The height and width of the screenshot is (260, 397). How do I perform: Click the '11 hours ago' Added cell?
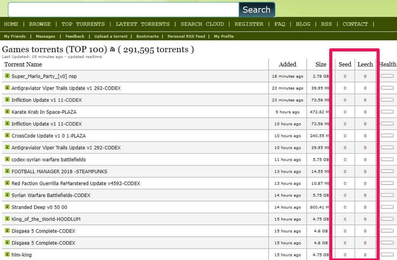[287, 159]
